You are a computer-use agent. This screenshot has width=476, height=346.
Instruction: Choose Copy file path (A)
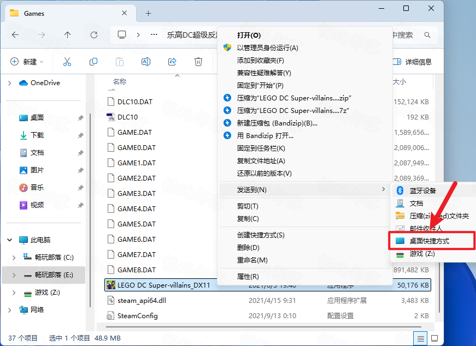(305, 160)
